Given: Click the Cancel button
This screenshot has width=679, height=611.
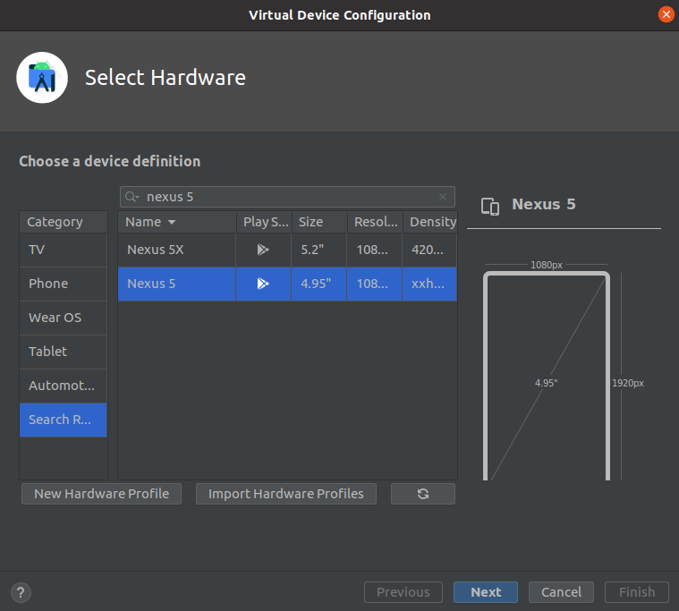Looking at the screenshot, I should pos(561,592).
